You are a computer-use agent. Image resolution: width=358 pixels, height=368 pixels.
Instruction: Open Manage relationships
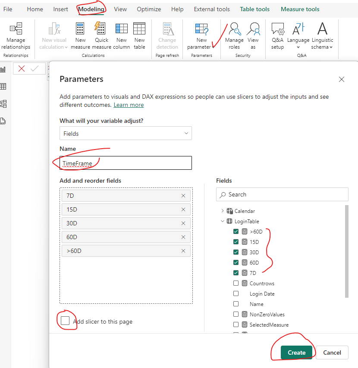pos(16,36)
